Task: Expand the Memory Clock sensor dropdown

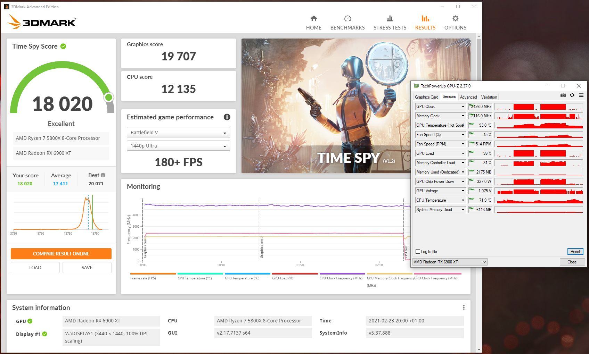Action: [463, 116]
